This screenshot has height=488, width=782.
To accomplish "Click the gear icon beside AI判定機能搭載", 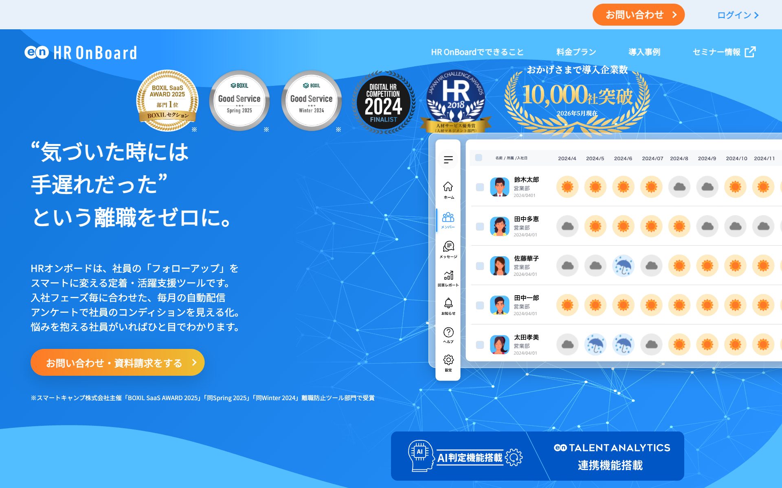I will point(514,457).
